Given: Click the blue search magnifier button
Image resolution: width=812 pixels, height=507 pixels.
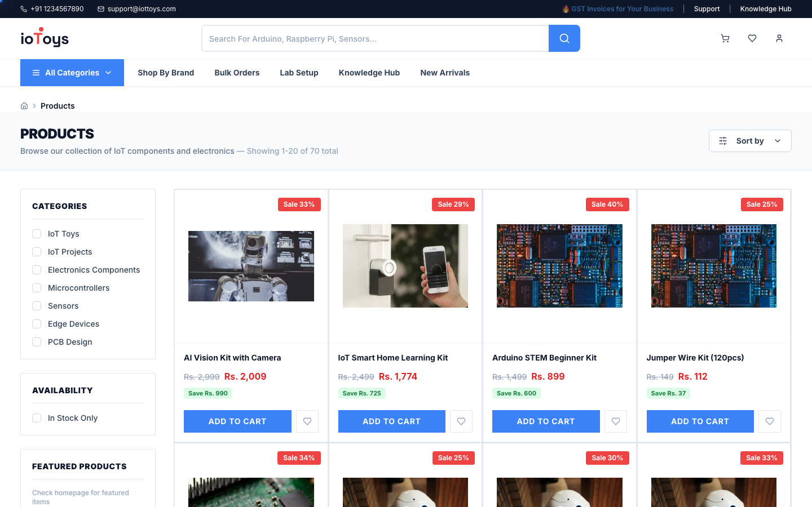Looking at the screenshot, I should 564,38.
